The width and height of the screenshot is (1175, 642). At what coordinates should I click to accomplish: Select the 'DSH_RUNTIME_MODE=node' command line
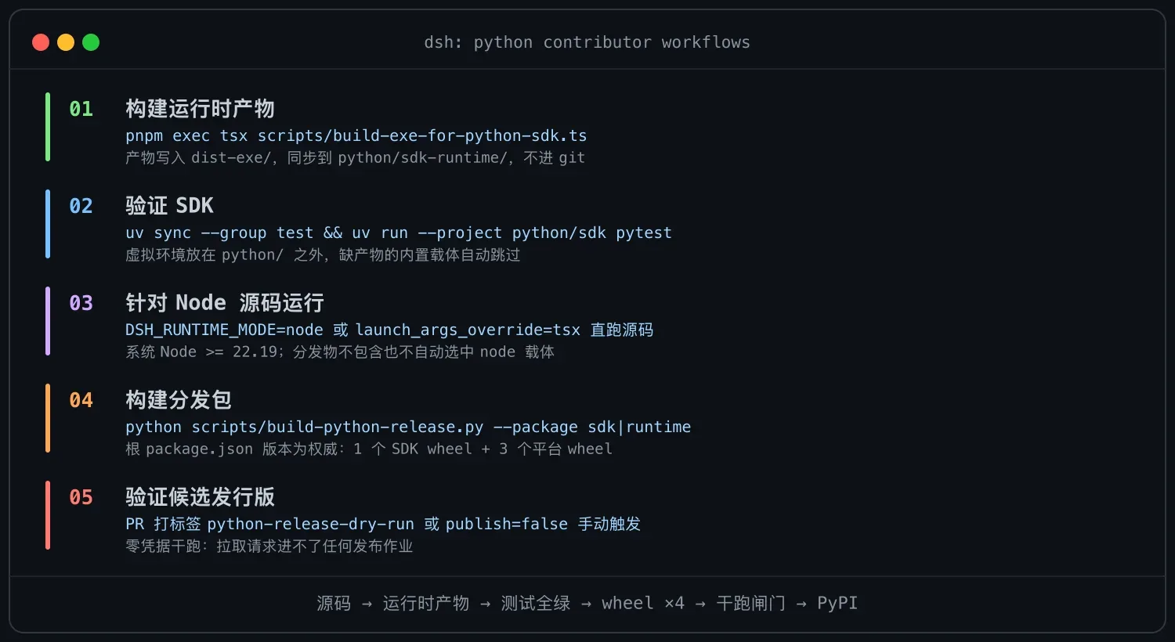point(389,330)
